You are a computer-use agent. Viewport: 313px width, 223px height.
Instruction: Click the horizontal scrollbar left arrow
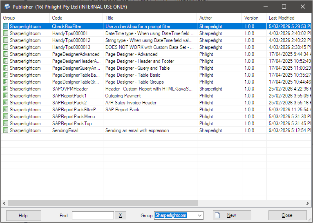coord(4,203)
